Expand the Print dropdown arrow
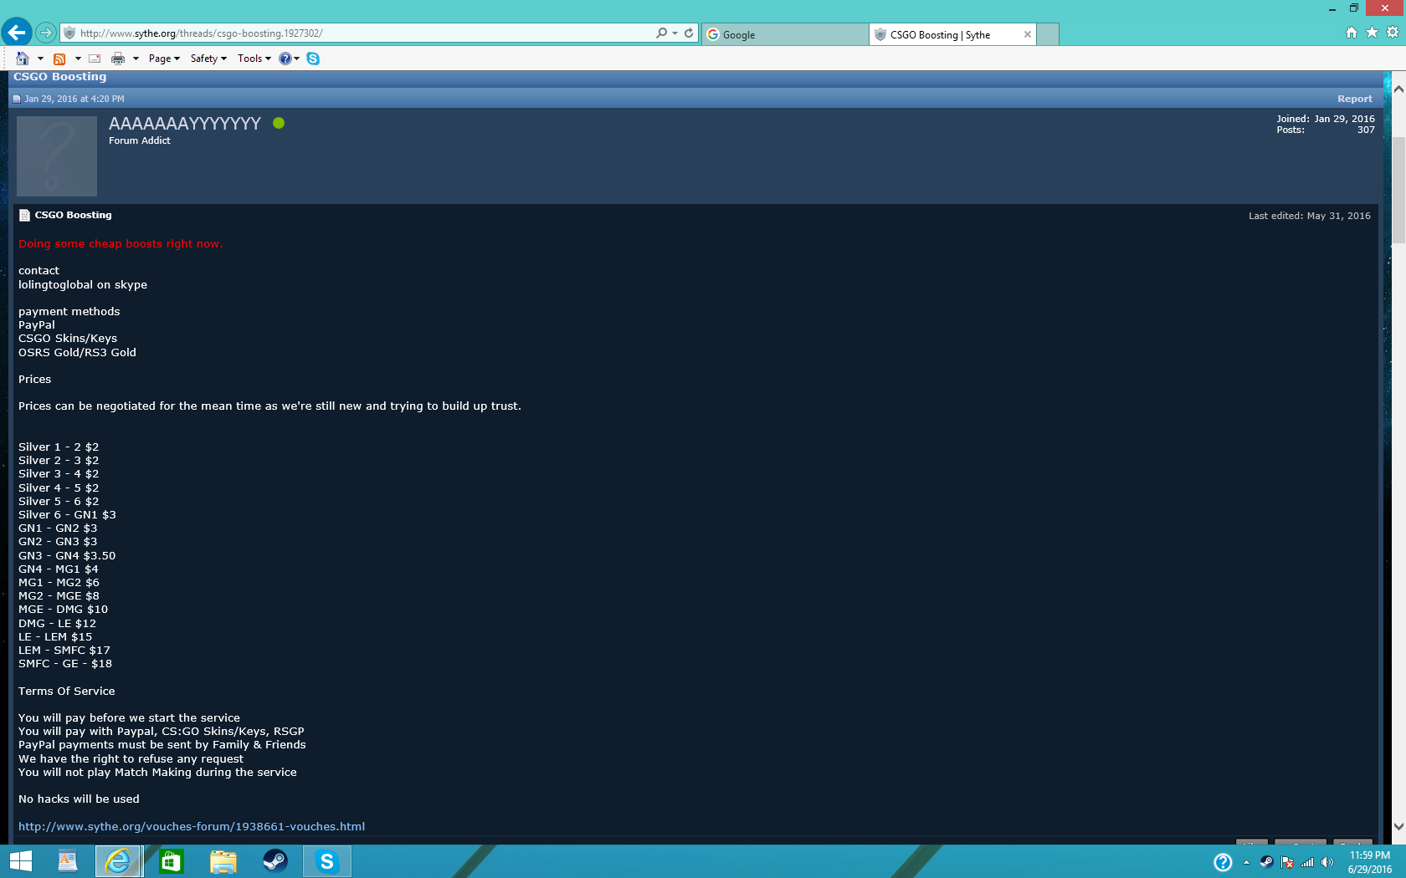This screenshot has height=878, width=1406. tap(136, 59)
